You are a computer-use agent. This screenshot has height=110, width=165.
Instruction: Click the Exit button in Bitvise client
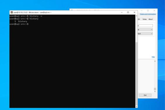(145, 95)
